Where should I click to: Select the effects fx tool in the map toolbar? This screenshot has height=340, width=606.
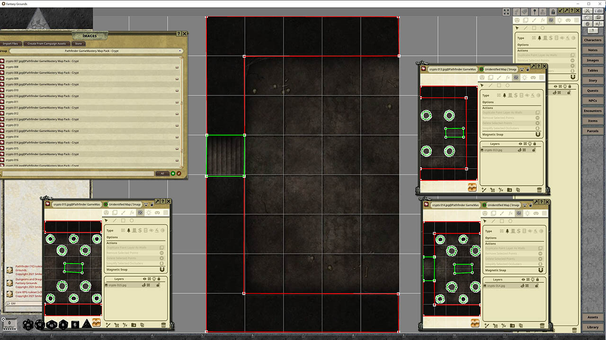click(543, 20)
